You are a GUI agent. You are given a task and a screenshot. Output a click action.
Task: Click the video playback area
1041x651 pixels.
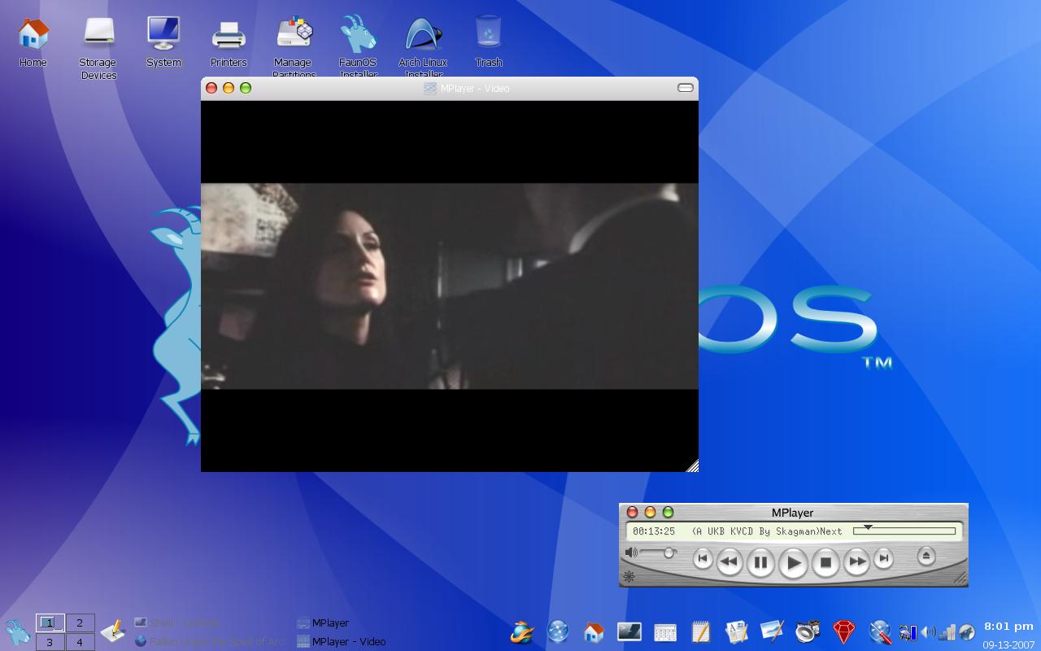(x=450, y=286)
